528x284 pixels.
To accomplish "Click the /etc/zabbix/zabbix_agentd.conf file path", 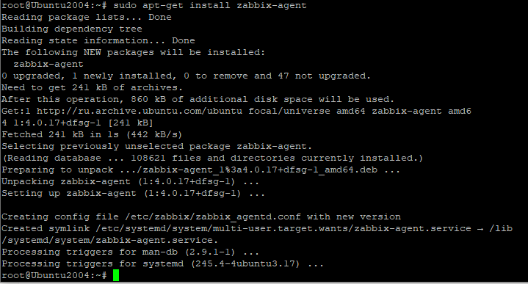I will (x=212, y=217).
